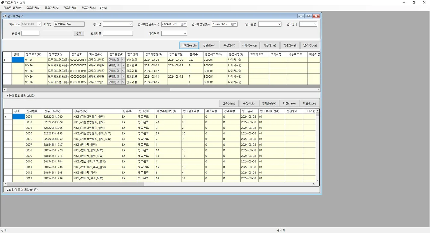Viewport: 430px width, 233px height.
Task: Click the 입고번호 column header
Action: pyautogui.click(x=78, y=54)
